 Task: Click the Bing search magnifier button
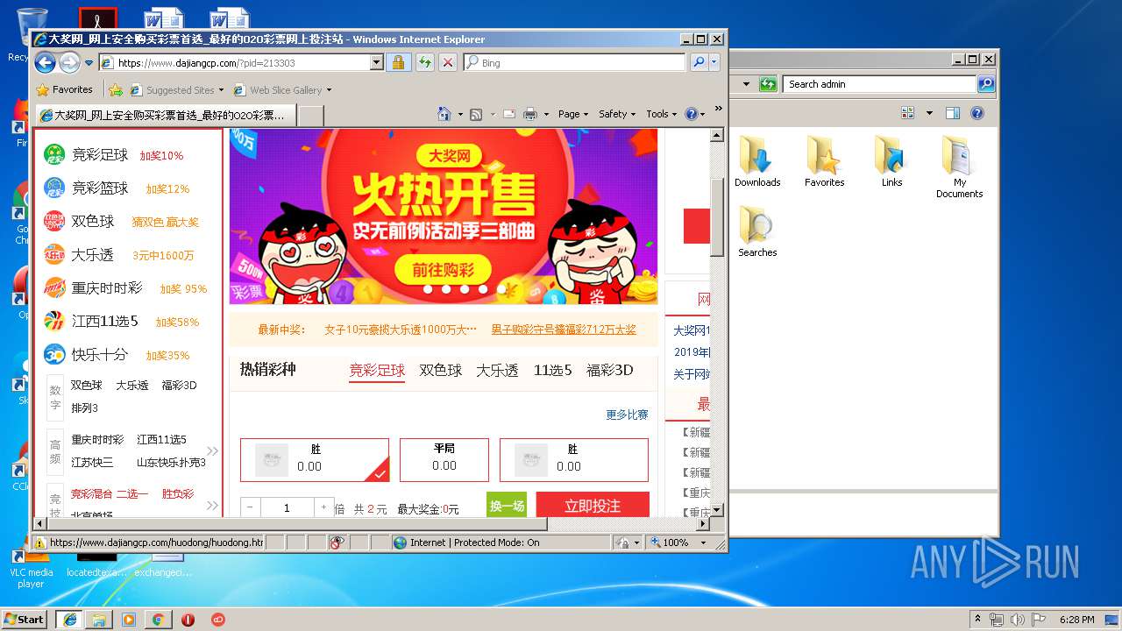(x=699, y=62)
